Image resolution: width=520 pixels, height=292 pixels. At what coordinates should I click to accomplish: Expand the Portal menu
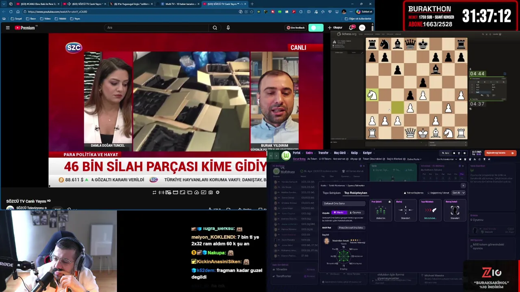click(x=298, y=153)
